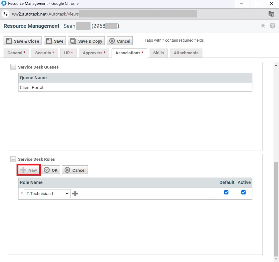The width and height of the screenshot is (279, 262).
Task: Click Save & Close button
Action: [x=22, y=41]
